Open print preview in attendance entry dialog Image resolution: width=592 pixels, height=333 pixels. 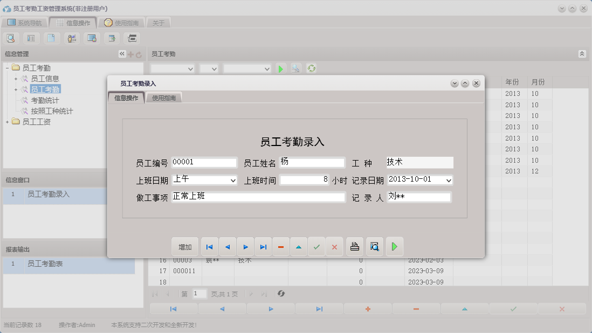tap(374, 246)
